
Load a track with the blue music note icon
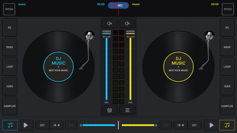click(x=10, y=125)
